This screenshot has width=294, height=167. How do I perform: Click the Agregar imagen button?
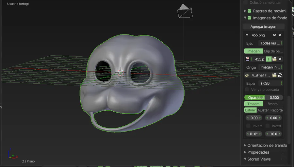263,26
